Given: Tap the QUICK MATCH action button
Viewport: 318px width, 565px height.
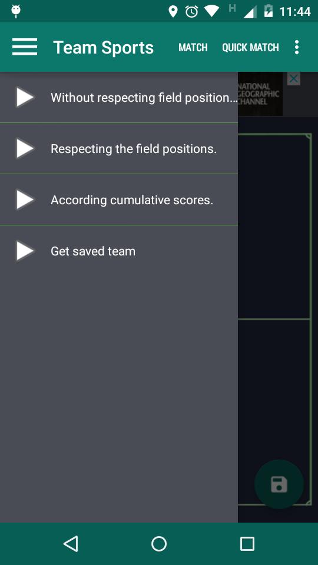Looking at the screenshot, I should [250, 47].
